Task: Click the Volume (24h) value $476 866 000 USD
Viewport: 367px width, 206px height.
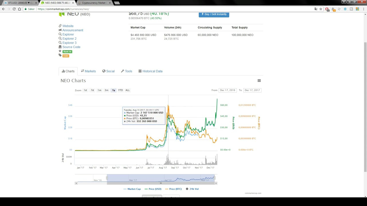Action: pos(176,35)
